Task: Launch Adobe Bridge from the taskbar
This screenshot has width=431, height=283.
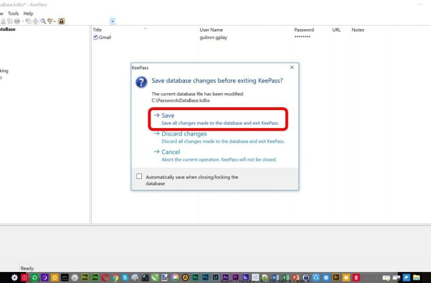Action: [336, 277]
